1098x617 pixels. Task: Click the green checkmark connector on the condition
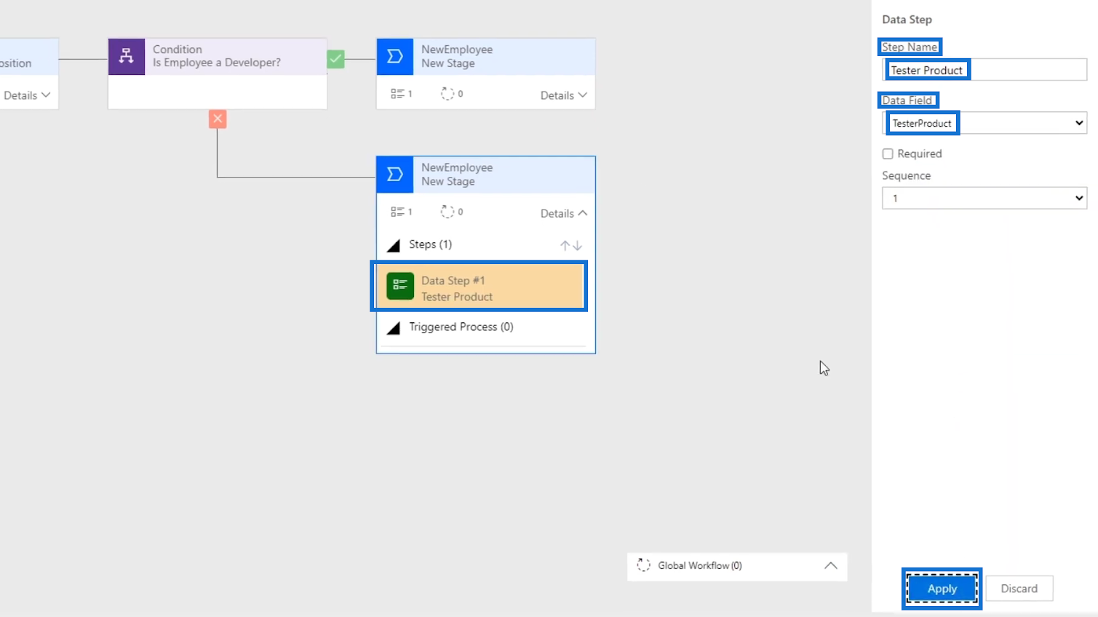pyautogui.click(x=335, y=59)
